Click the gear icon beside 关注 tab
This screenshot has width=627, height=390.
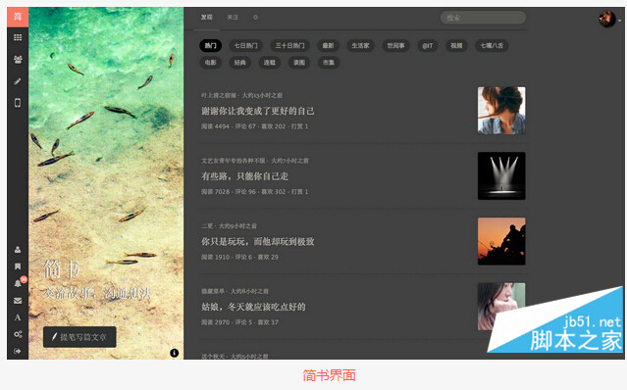255,18
